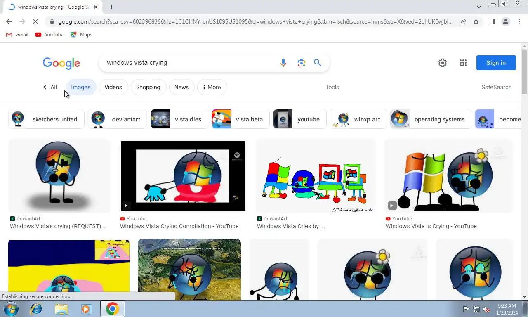Switch to Videos tab
The width and height of the screenshot is (528, 317).
[x=113, y=87]
